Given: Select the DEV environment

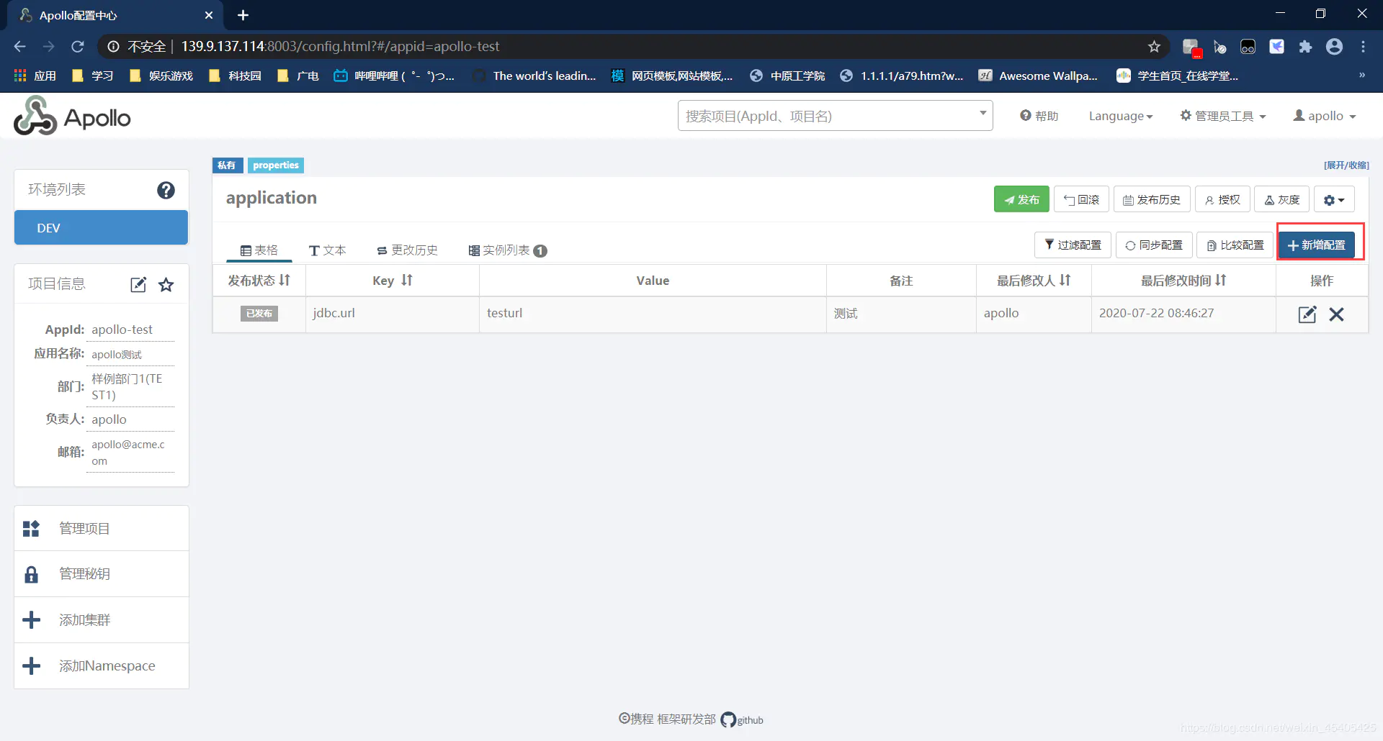Looking at the screenshot, I should click(x=101, y=227).
